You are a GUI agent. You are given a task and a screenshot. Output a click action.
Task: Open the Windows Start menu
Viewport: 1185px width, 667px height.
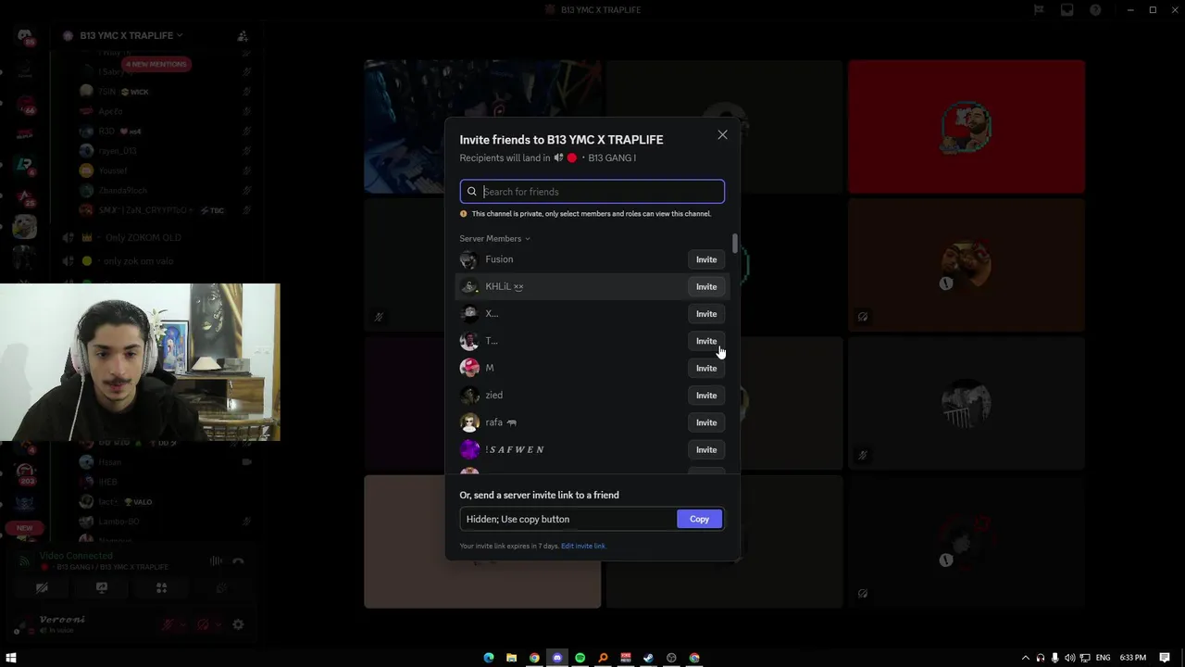tap(11, 658)
